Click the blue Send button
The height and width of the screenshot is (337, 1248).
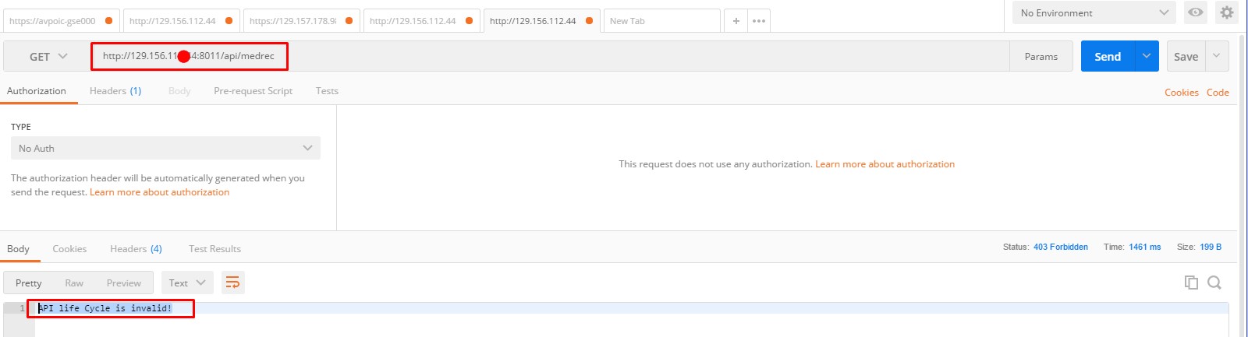click(x=1107, y=56)
